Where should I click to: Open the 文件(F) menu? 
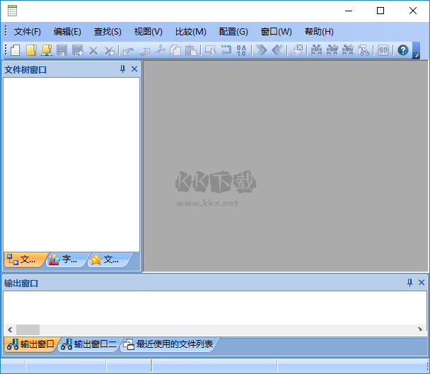[x=27, y=32]
